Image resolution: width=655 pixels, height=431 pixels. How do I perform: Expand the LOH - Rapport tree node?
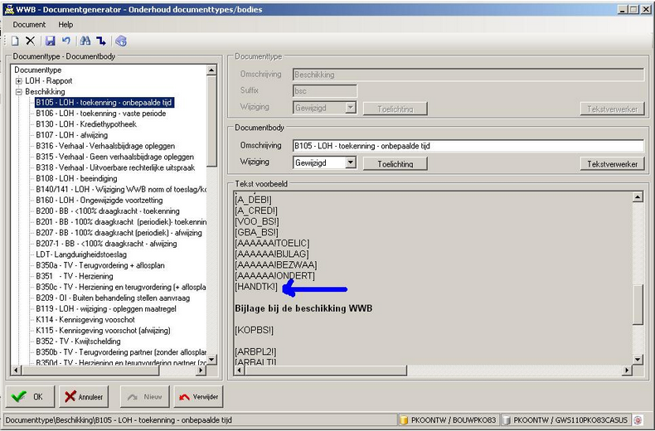pyautogui.click(x=19, y=81)
